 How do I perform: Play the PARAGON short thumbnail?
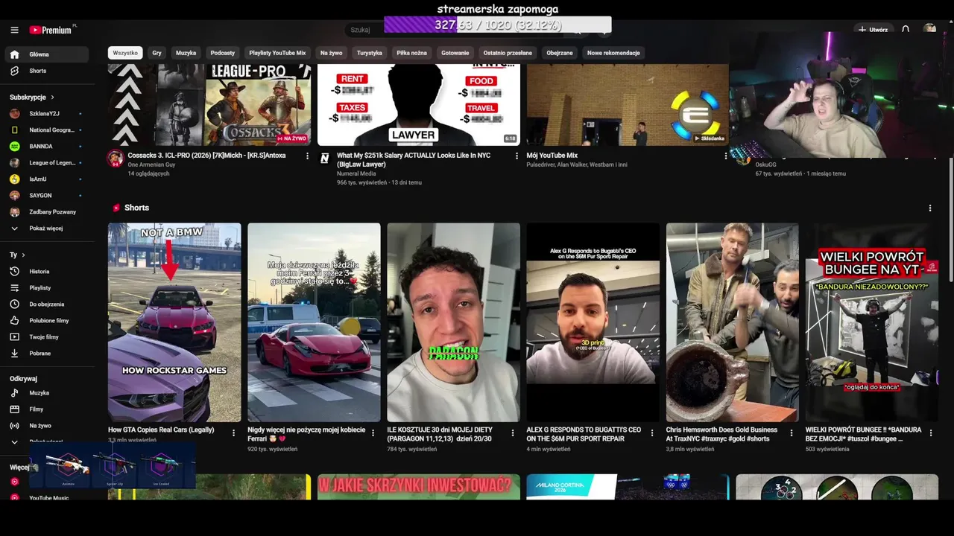453,322
